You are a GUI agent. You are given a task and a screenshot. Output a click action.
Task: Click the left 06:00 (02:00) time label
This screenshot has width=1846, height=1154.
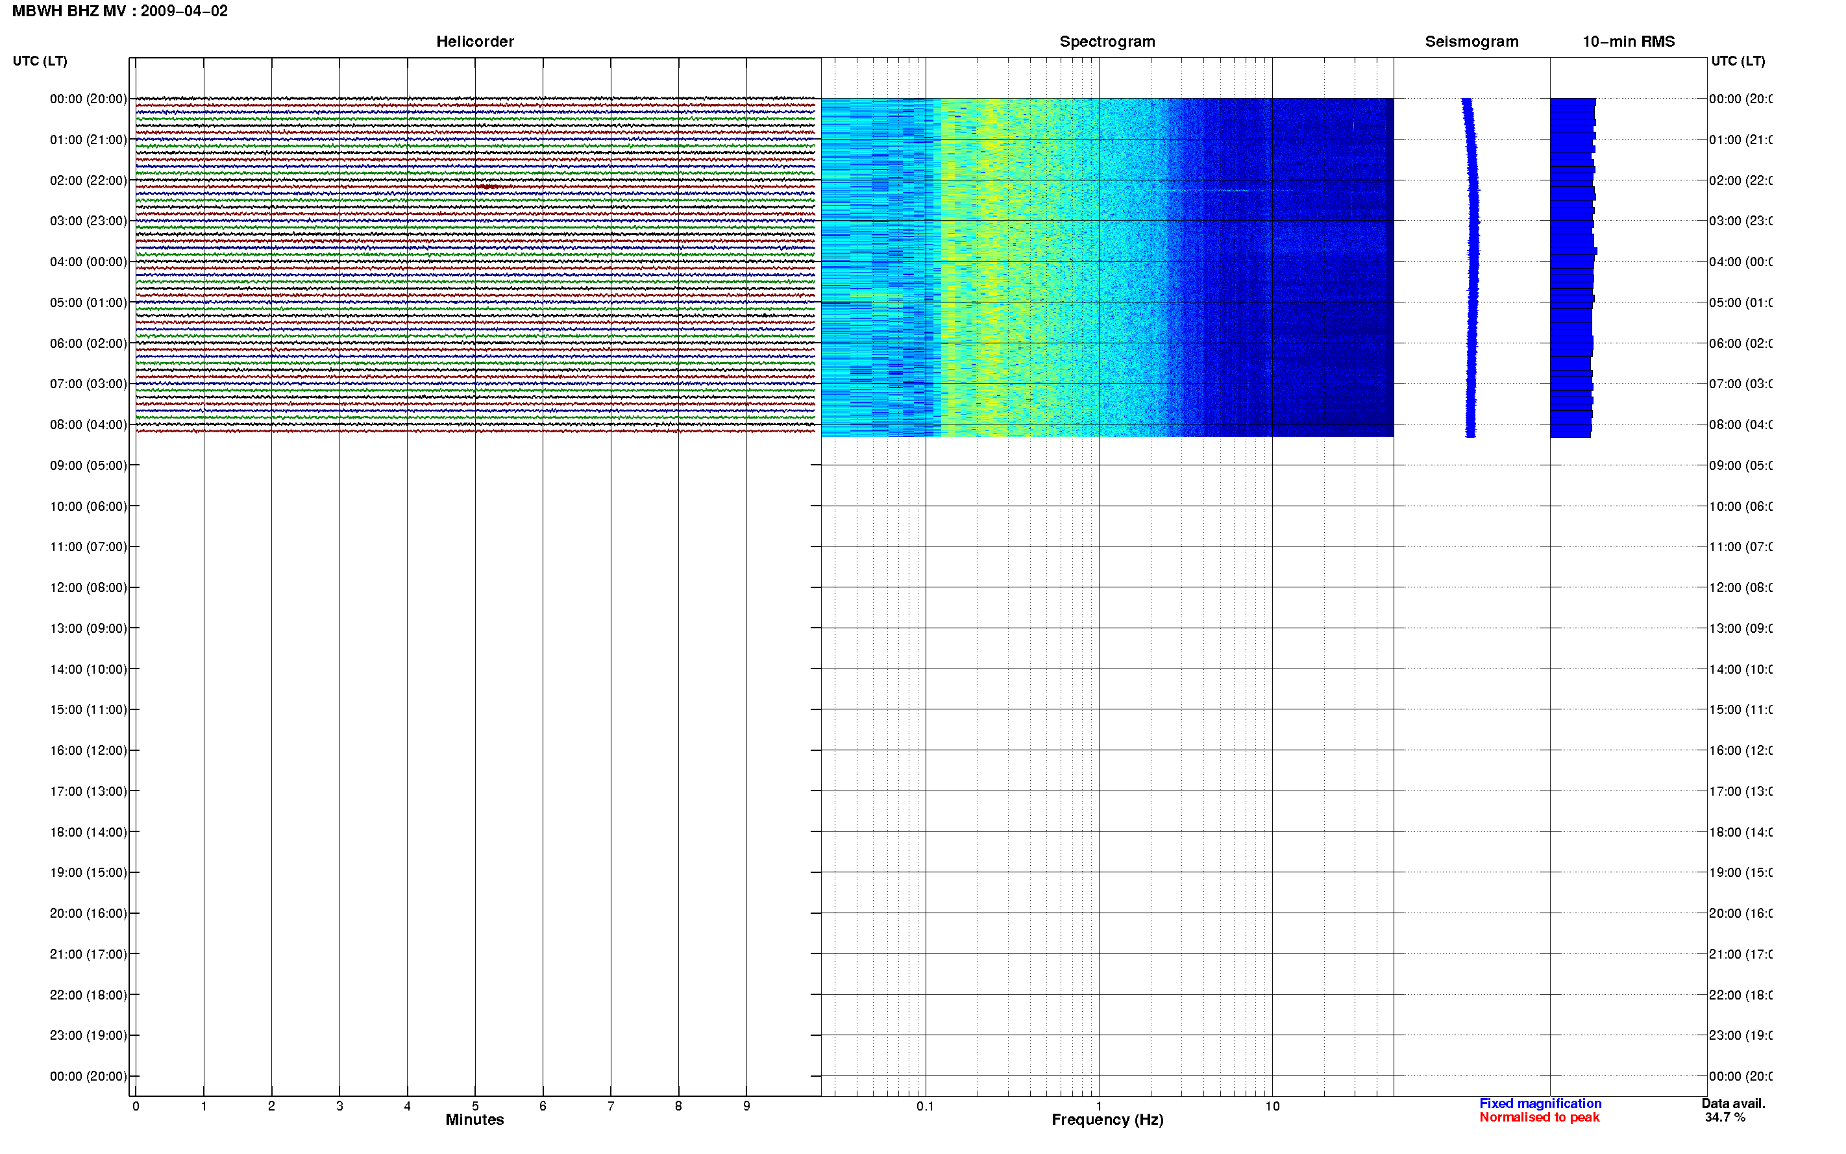[x=88, y=343]
